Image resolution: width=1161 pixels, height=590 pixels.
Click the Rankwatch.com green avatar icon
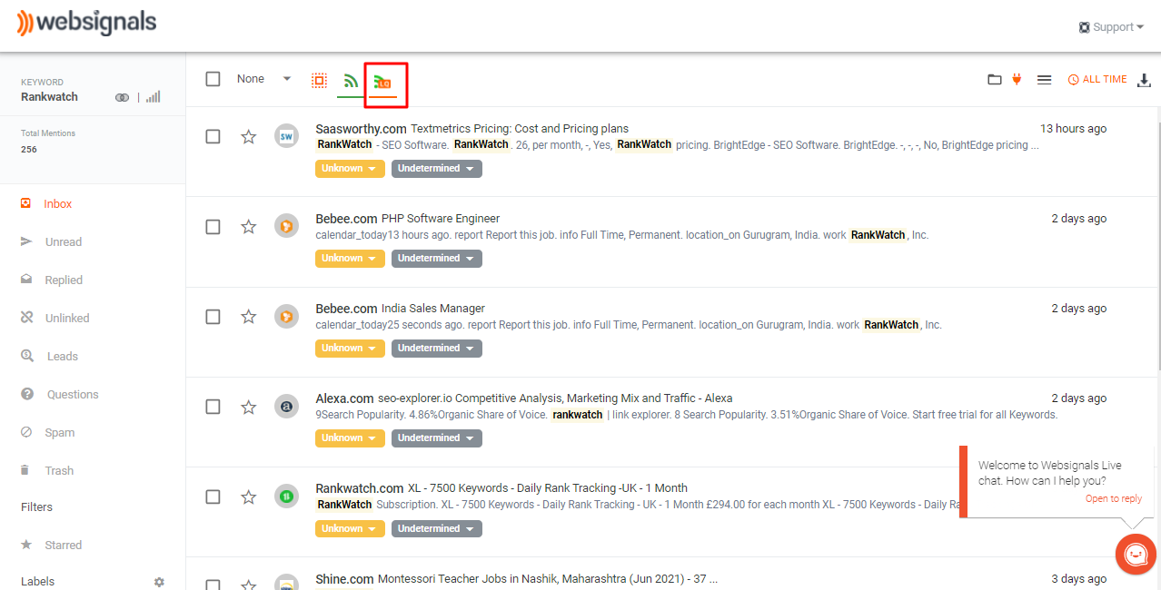[x=286, y=497]
